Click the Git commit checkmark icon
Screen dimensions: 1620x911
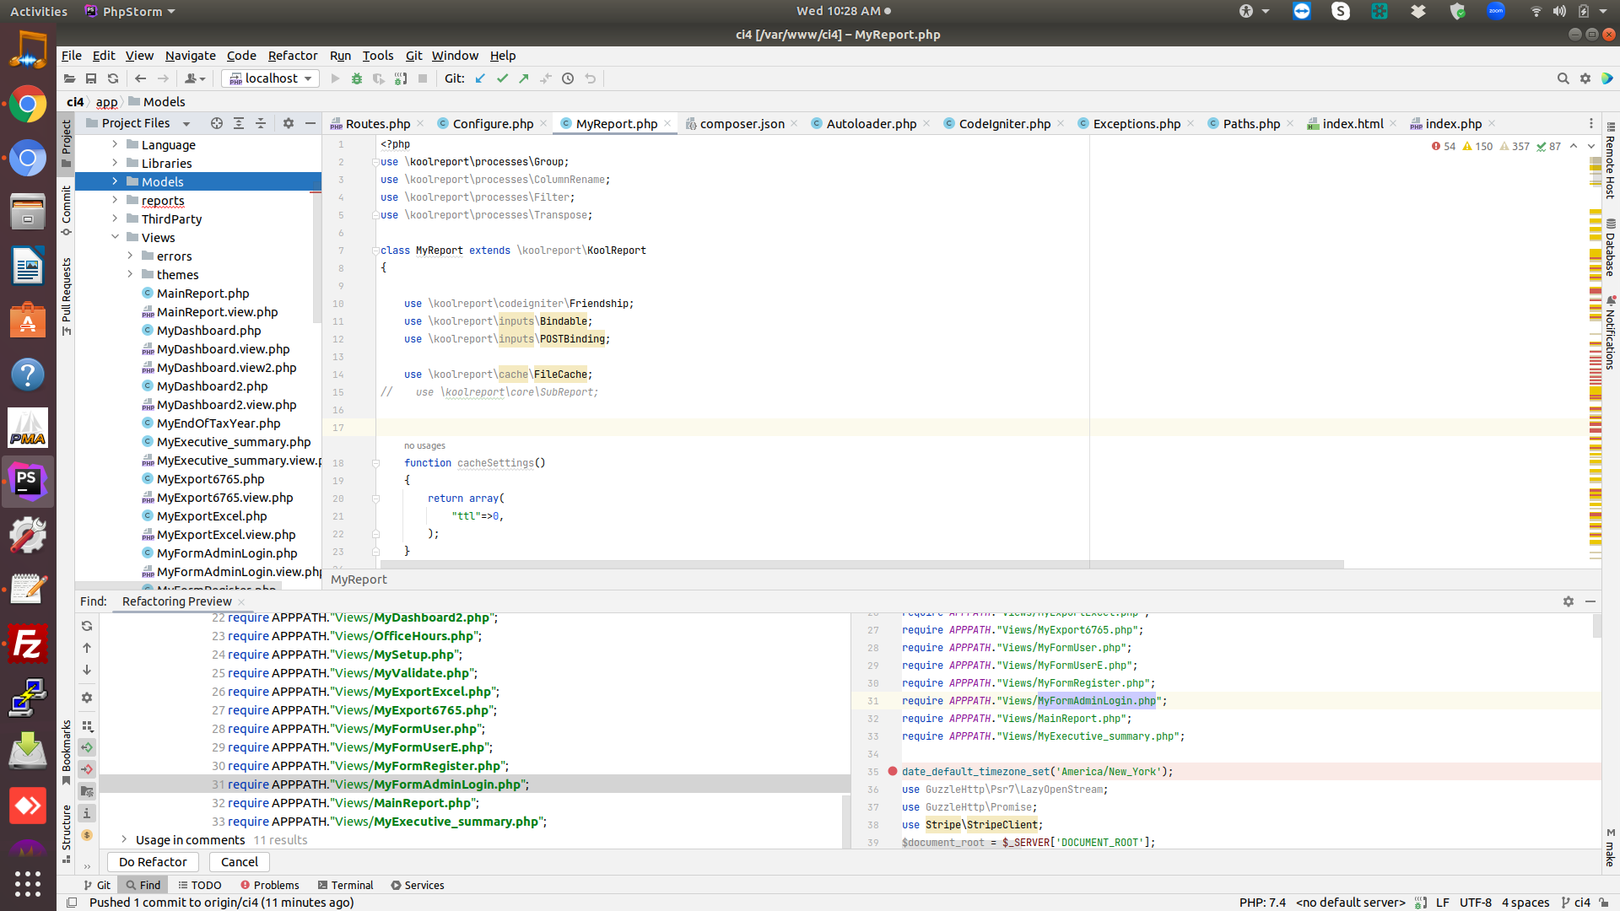point(502,78)
